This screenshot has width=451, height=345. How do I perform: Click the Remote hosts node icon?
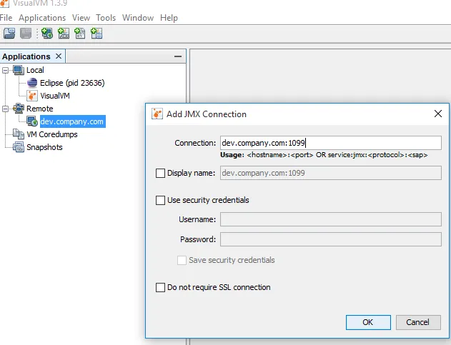pyautogui.click(x=19, y=109)
